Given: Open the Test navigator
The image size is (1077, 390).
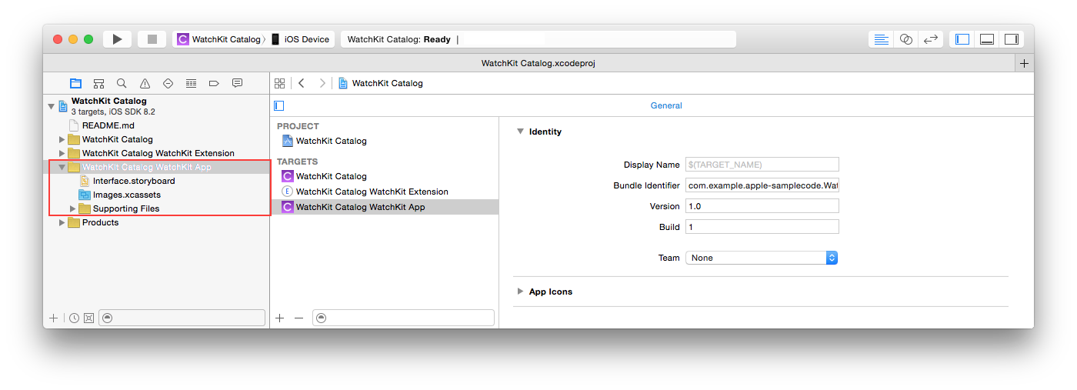Looking at the screenshot, I should point(168,83).
